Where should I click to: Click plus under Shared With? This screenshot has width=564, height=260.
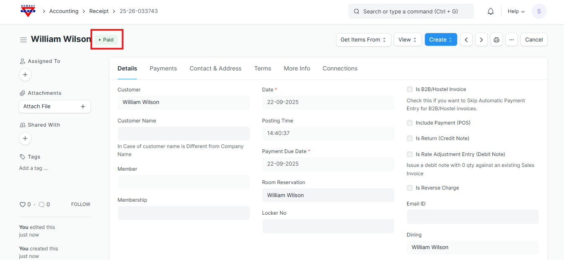click(25, 138)
